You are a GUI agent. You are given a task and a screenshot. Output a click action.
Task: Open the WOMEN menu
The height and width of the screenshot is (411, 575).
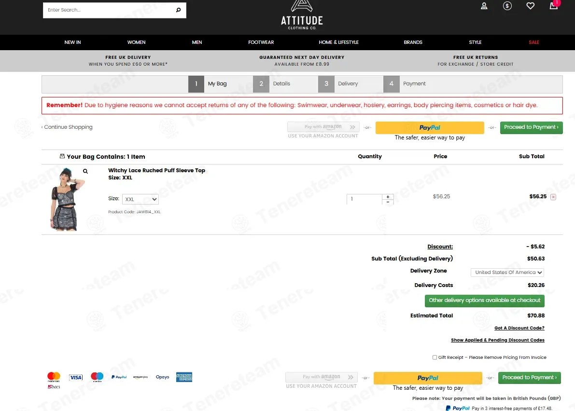click(x=137, y=42)
